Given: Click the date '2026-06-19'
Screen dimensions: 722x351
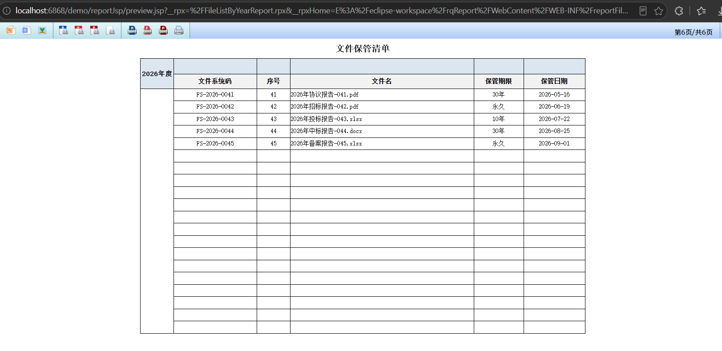Looking at the screenshot, I should click(554, 107).
